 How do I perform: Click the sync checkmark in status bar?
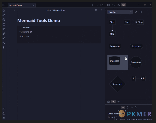[117, 119]
